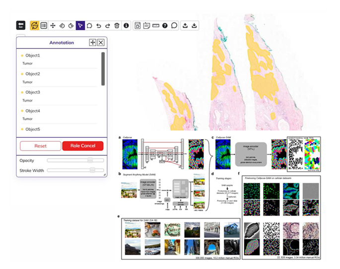Open the comment speech bubble
This screenshot has height=269, width=340.
point(174,26)
